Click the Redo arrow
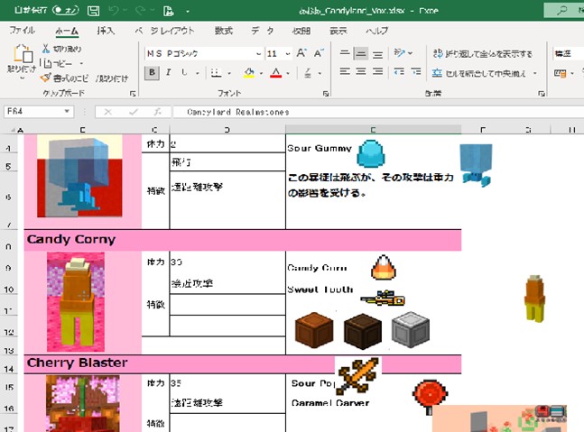Image resolution: width=584 pixels, height=432 pixels. click(140, 11)
